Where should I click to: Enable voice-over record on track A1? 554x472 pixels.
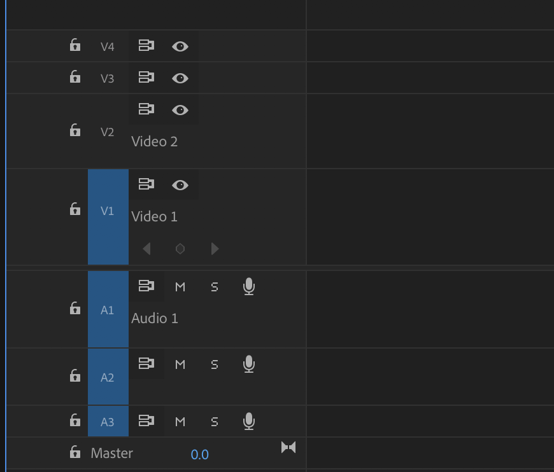[249, 286]
